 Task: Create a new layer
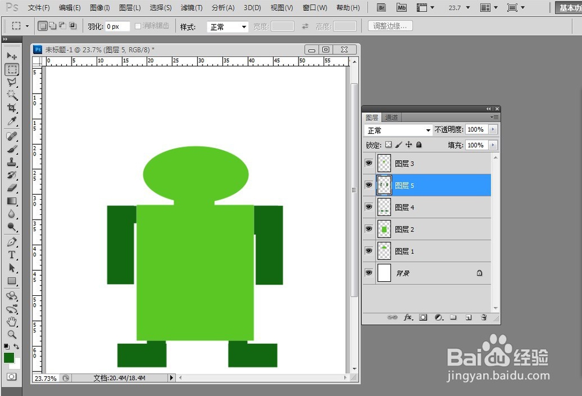click(469, 317)
